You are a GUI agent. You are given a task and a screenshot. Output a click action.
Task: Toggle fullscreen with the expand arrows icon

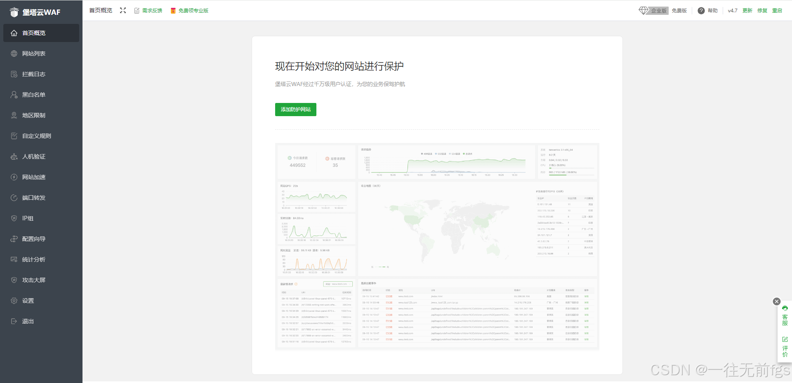[123, 10]
